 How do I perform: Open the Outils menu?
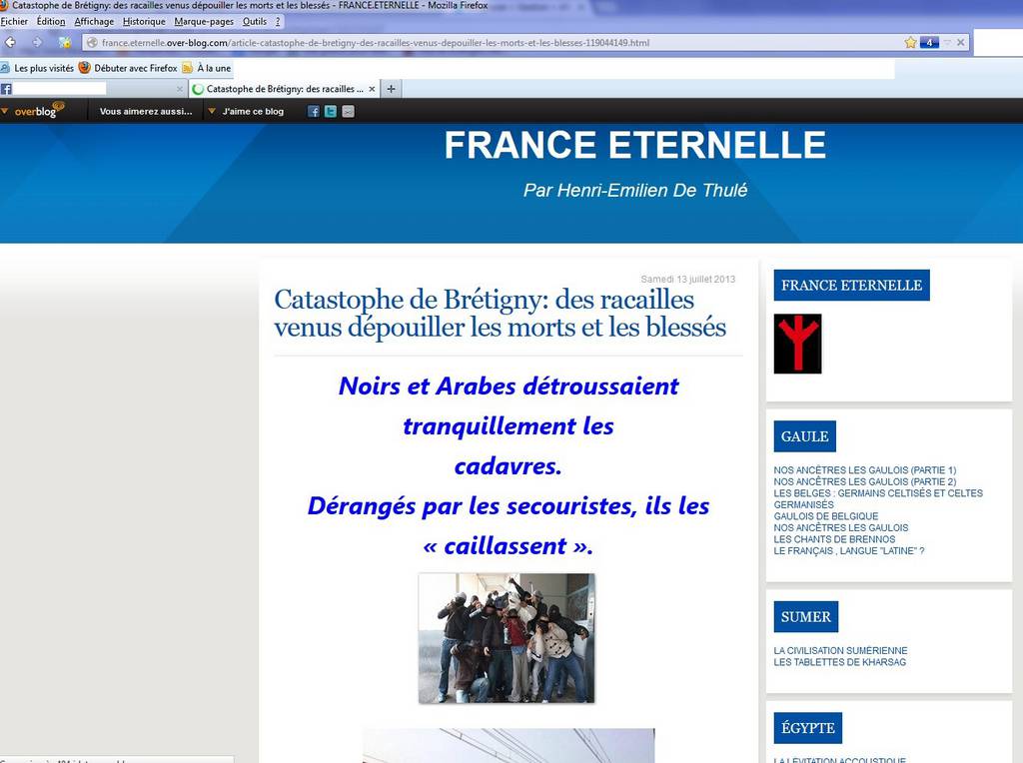pos(255,22)
